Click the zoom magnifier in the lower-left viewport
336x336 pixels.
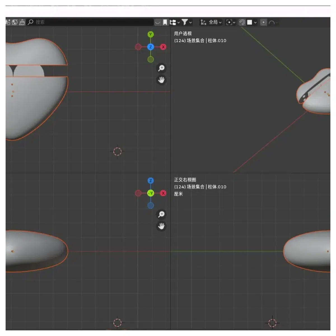point(161,214)
